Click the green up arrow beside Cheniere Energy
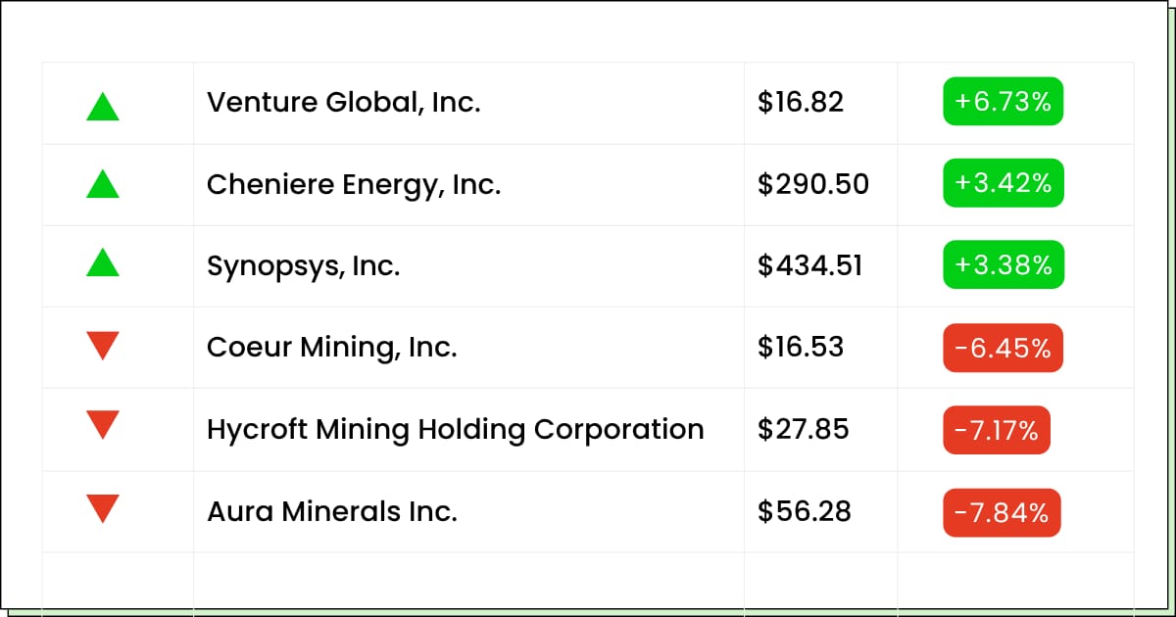Image resolution: width=1176 pixels, height=617 pixels. pyautogui.click(x=103, y=184)
